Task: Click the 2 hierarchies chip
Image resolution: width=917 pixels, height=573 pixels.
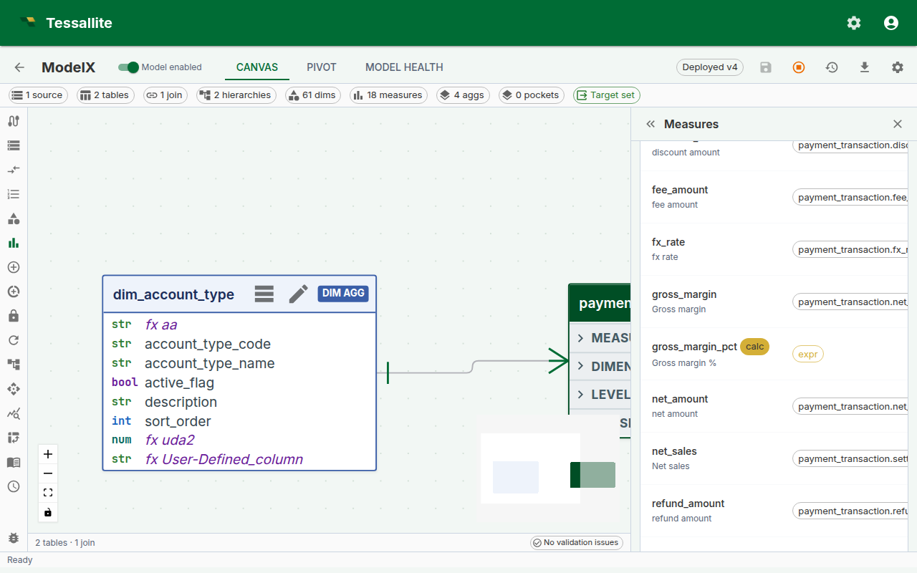Action: (x=236, y=95)
